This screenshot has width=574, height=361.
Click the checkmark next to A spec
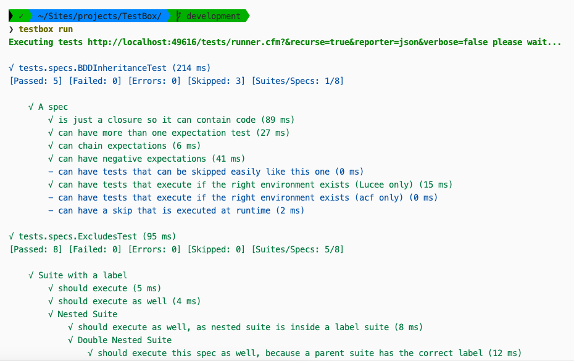point(31,107)
